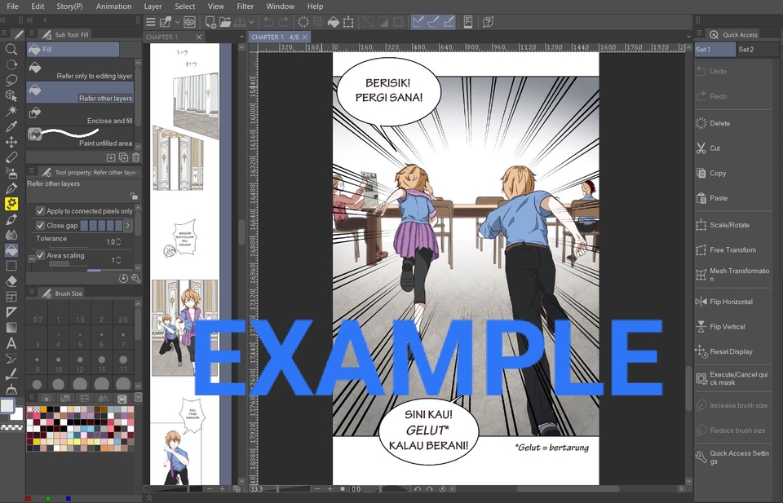Click the Auto select magic wand tool

click(11, 111)
